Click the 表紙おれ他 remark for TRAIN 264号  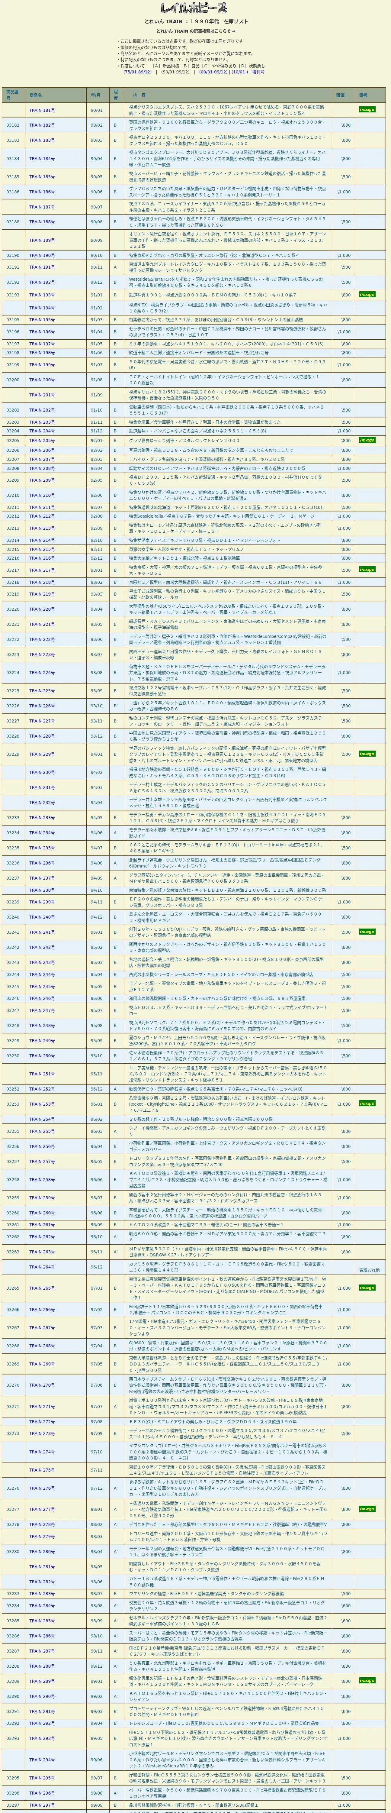369,1270
